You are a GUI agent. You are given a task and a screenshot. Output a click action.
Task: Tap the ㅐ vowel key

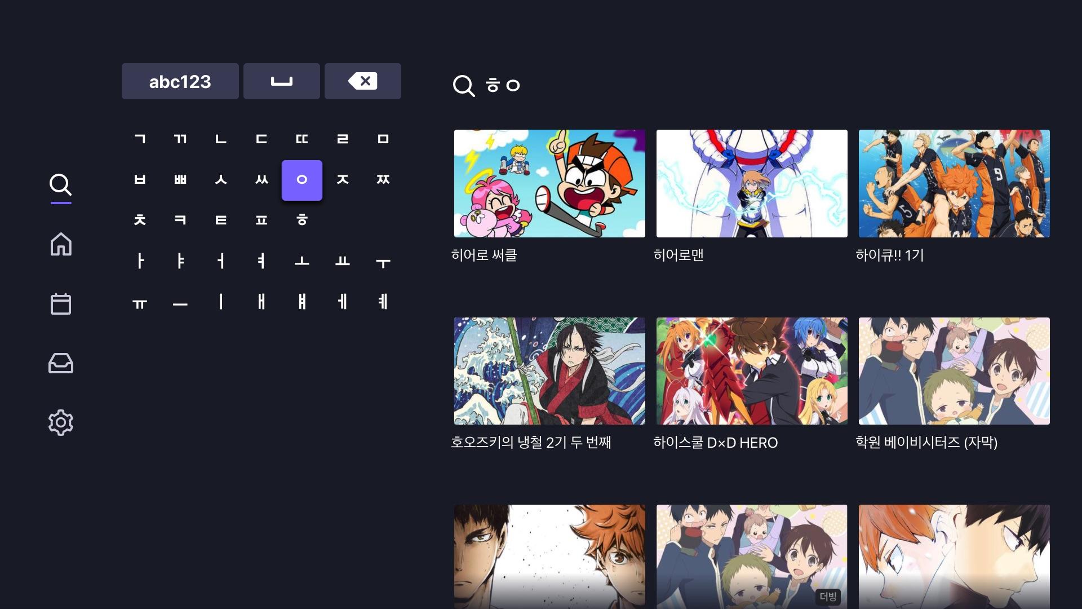[261, 302]
